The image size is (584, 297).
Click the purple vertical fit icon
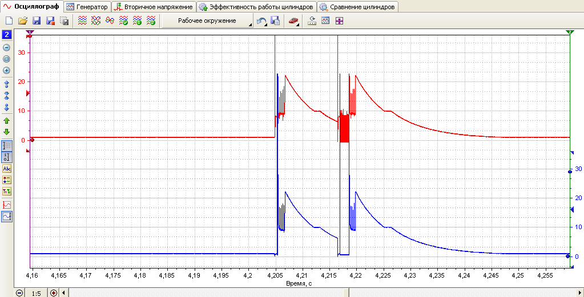coord(339,21)
